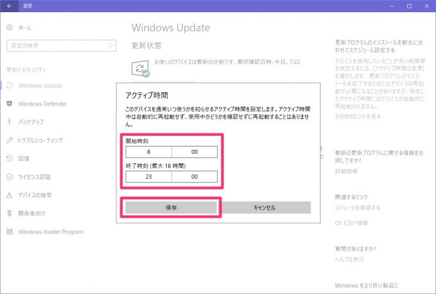
Task: Click the ストレージを確認する link
Action: pyautogui.click(x=357, y=208)
